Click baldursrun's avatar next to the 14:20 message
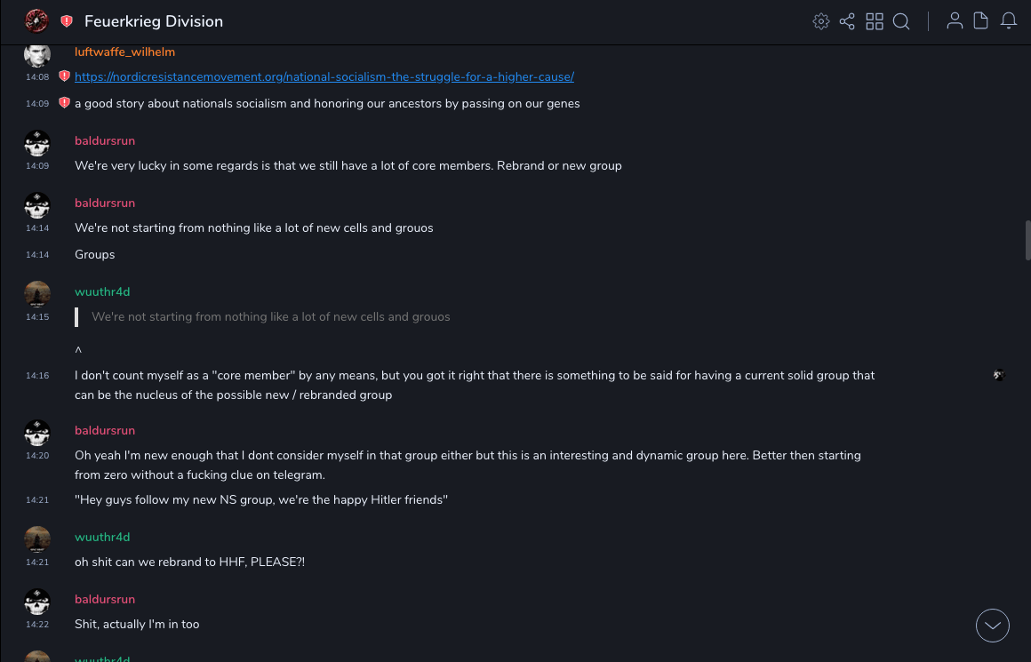1031x662 pixels. [x=37, y=434]
